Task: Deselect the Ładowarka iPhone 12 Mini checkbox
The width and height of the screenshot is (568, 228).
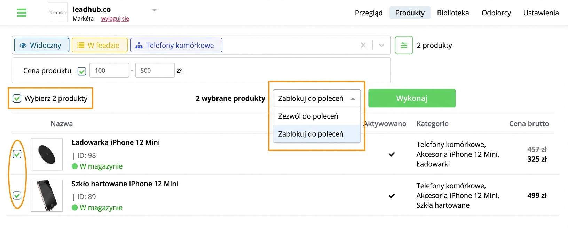Action: (17, 154)
